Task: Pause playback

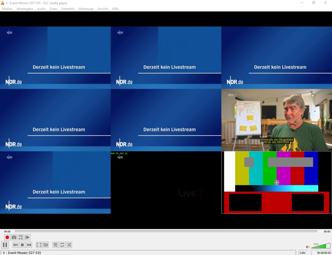Action: pyautogui.click(x=5, y=245)
